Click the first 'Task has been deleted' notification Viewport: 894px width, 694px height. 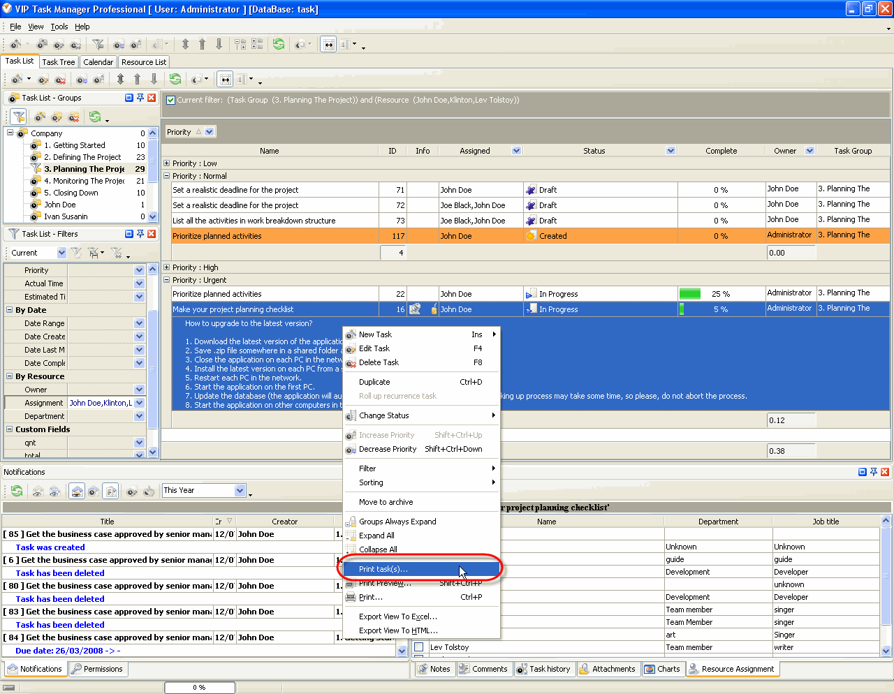coord(60,573)
